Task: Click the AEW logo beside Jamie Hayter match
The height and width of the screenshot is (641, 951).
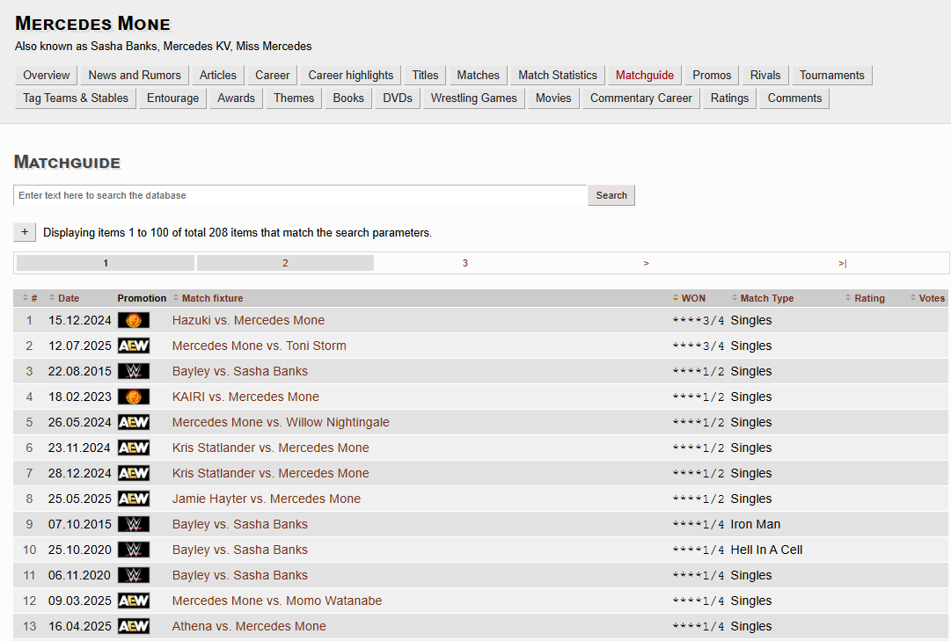Action: click(134, 499)
